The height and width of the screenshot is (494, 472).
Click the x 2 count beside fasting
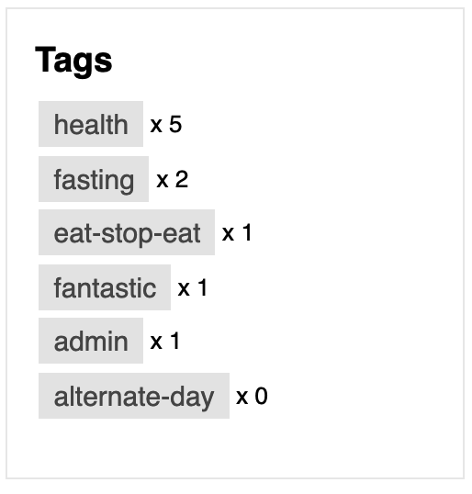(x=173, y=180)
